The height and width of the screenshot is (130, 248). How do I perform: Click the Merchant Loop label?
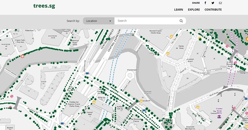(x=126, y=86)
